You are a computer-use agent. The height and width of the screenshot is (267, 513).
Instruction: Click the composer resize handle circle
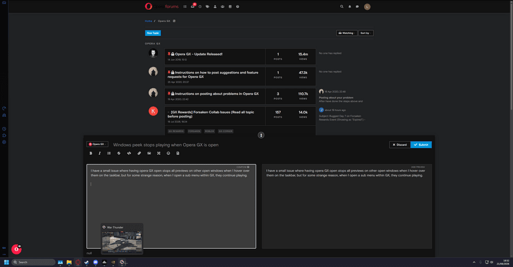260,135
